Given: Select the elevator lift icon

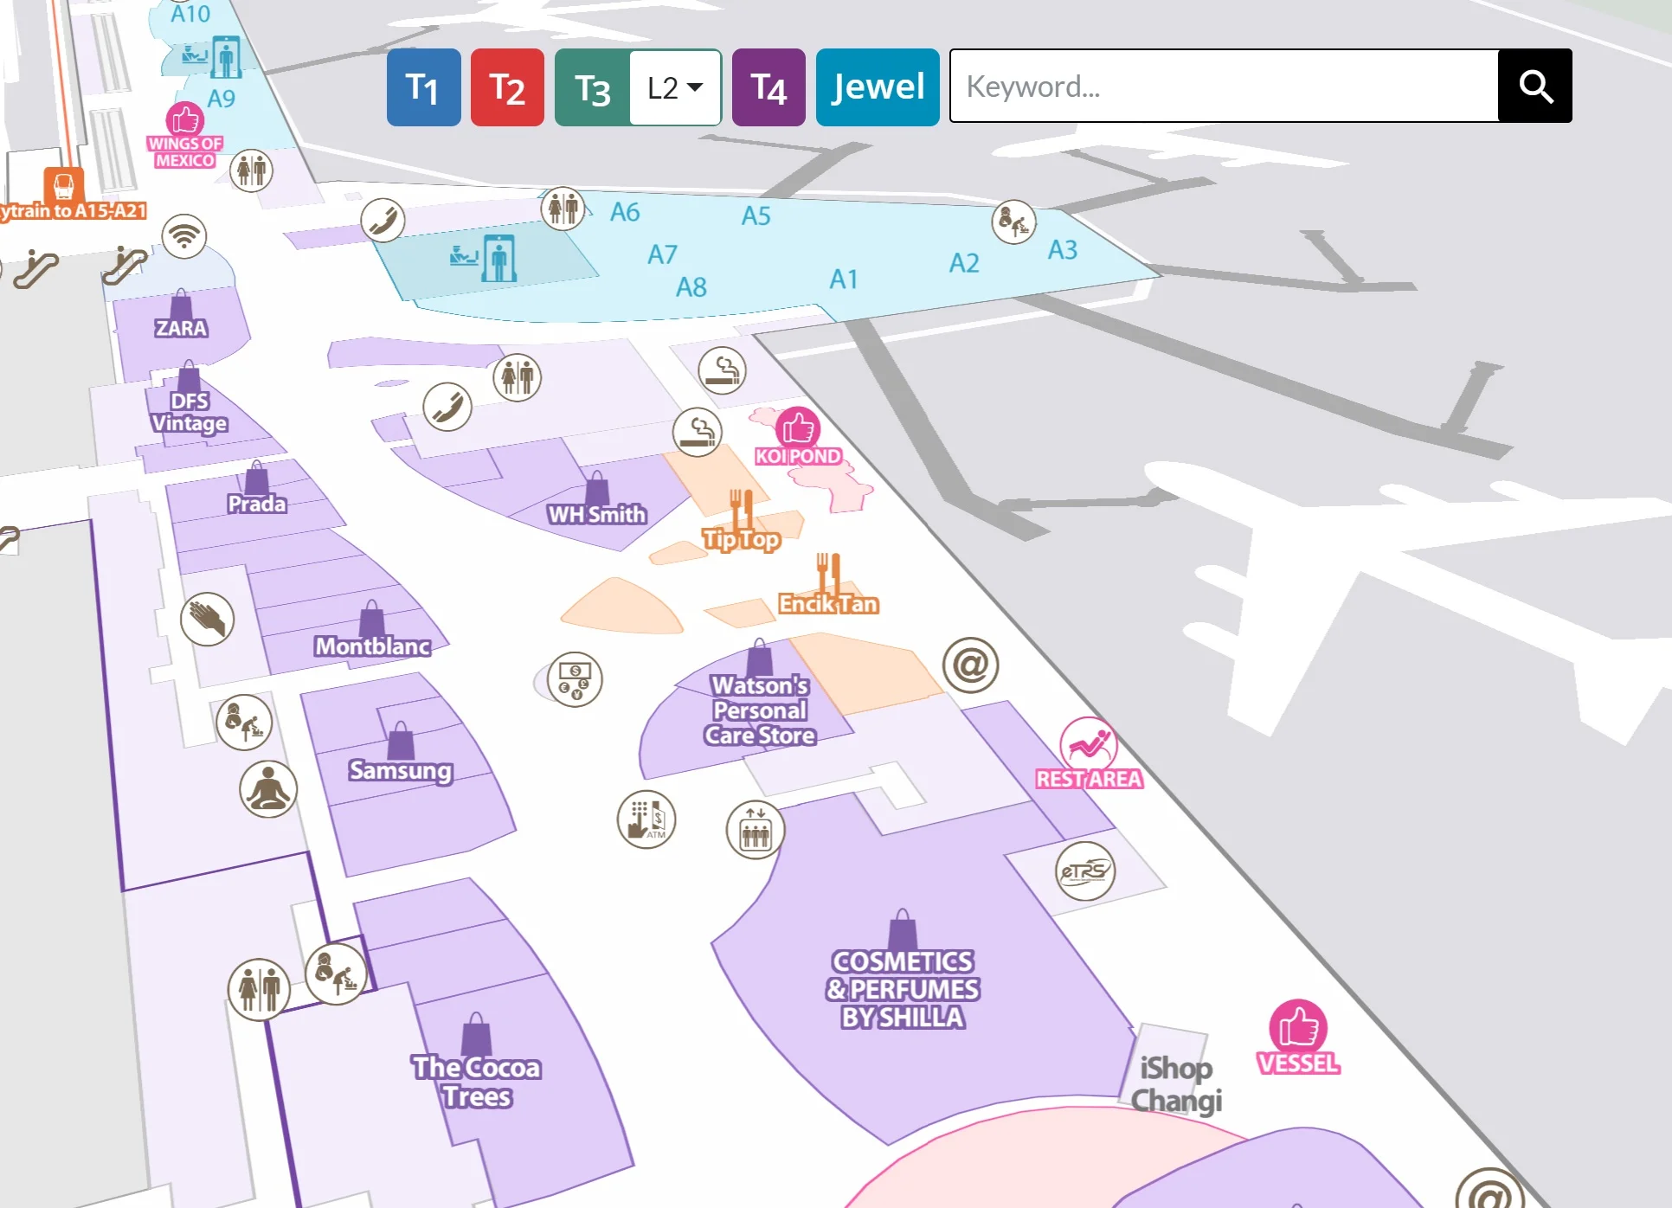Looking at the screenshot, I should click(756, 830).
